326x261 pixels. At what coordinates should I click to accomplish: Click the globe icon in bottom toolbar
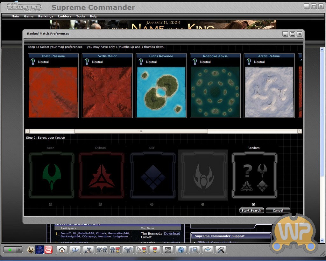pos(181,250)
